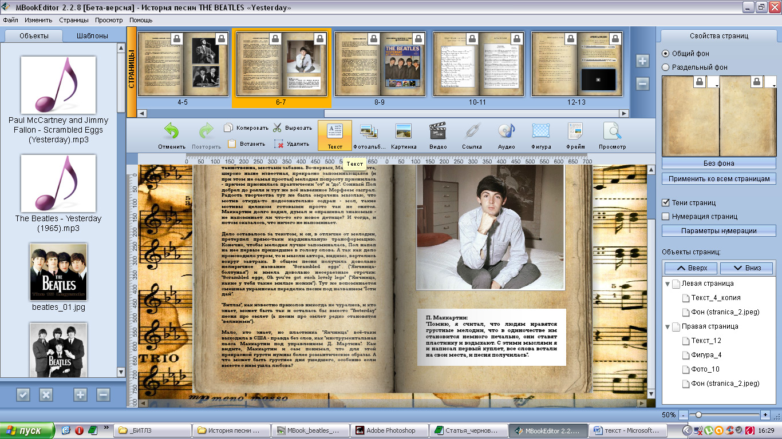This screenshot has width=782, height=439.
Task: Select Раздельный фон radio button
Action: [665, 67]
